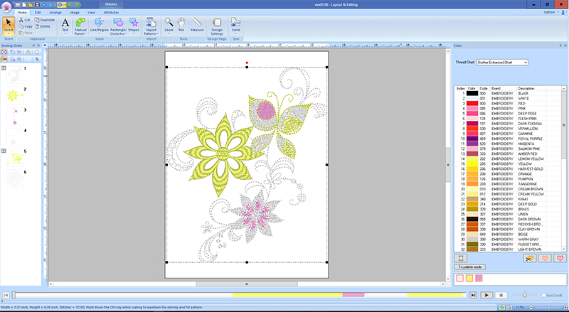Expand sewing order item 5
The height and width of the screenshot is (312, 569).
pos(5,151)
